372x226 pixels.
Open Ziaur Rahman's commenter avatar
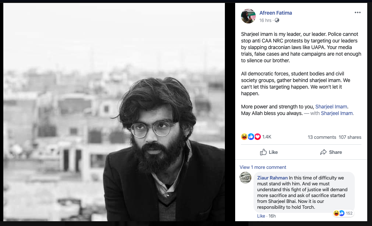point(245,178)
